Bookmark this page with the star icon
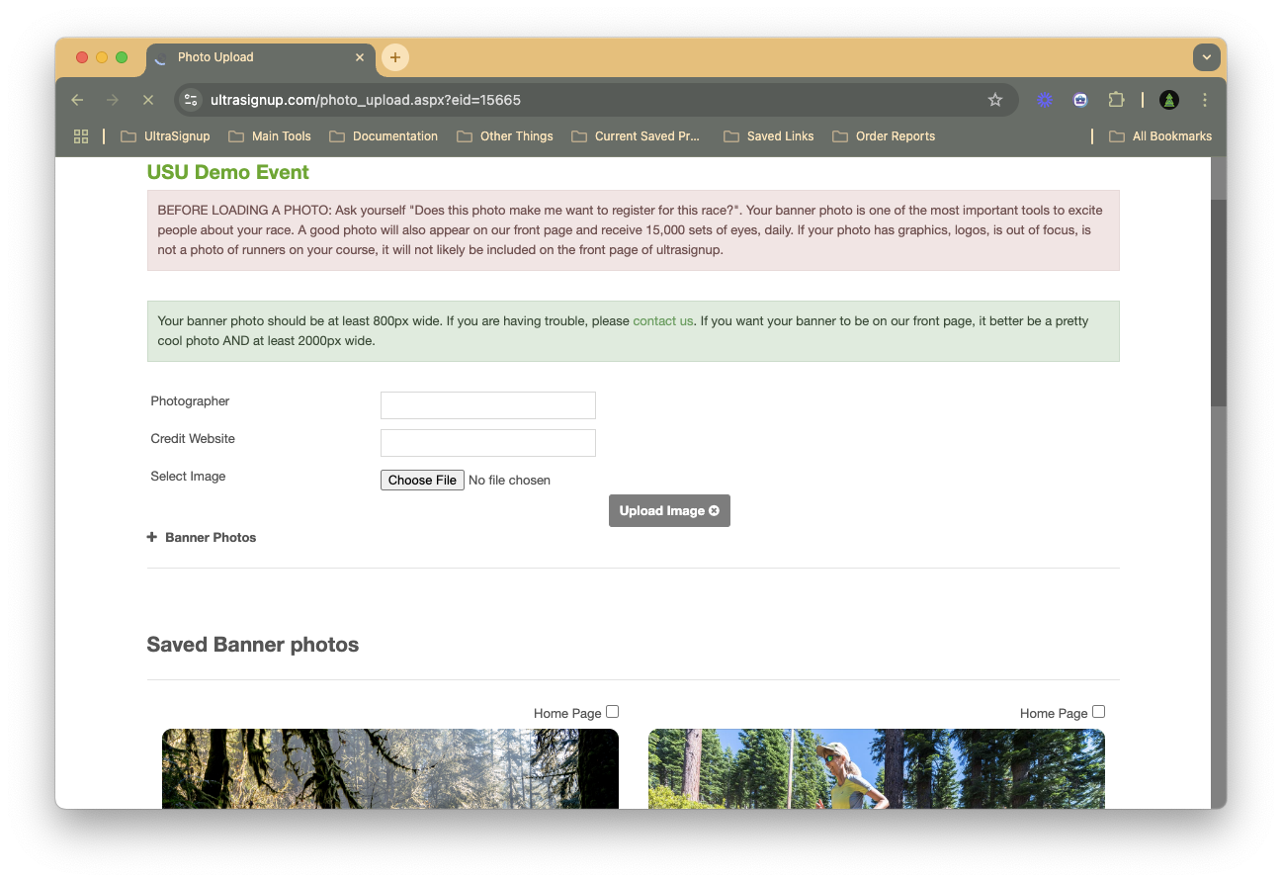 coord(995,100)
